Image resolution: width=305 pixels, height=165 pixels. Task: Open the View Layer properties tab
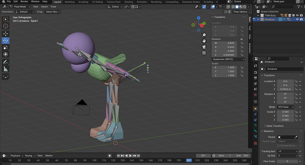coord(255,84)
